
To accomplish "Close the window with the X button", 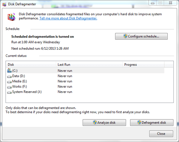I will point(170,3).
